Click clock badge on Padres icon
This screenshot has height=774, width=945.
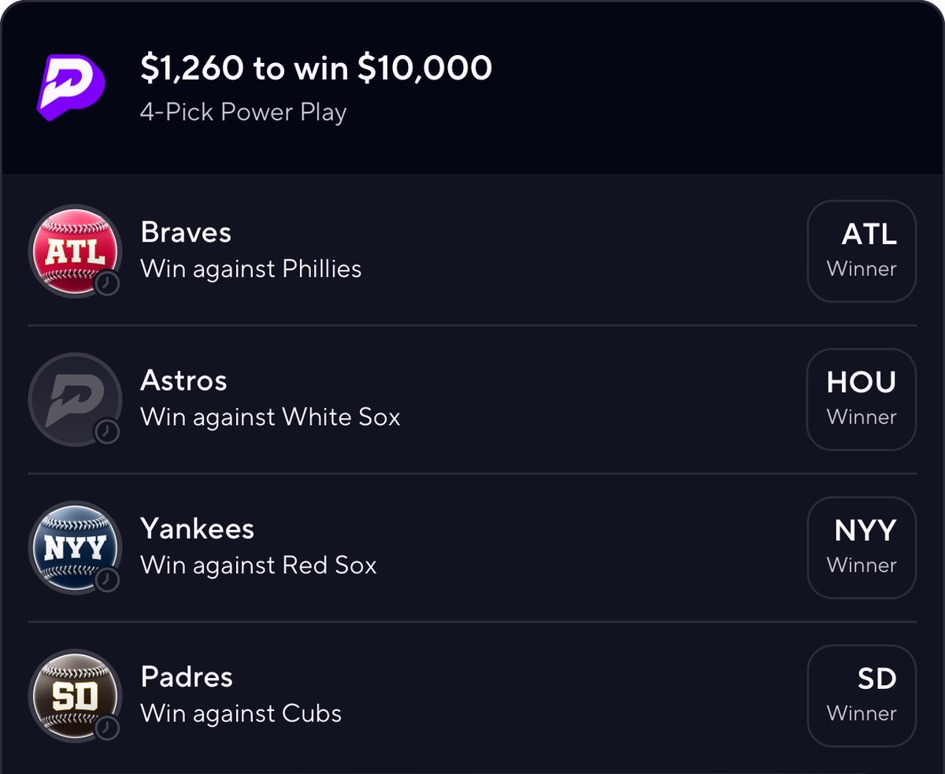coord(106,728)
